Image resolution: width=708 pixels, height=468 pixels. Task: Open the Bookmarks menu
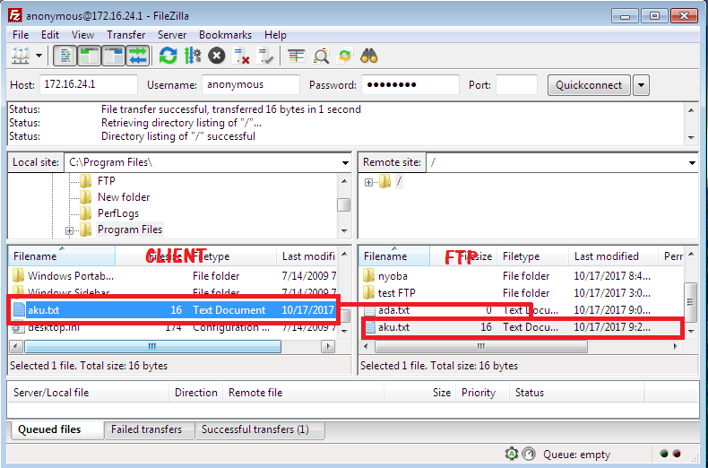click(225, 35)
